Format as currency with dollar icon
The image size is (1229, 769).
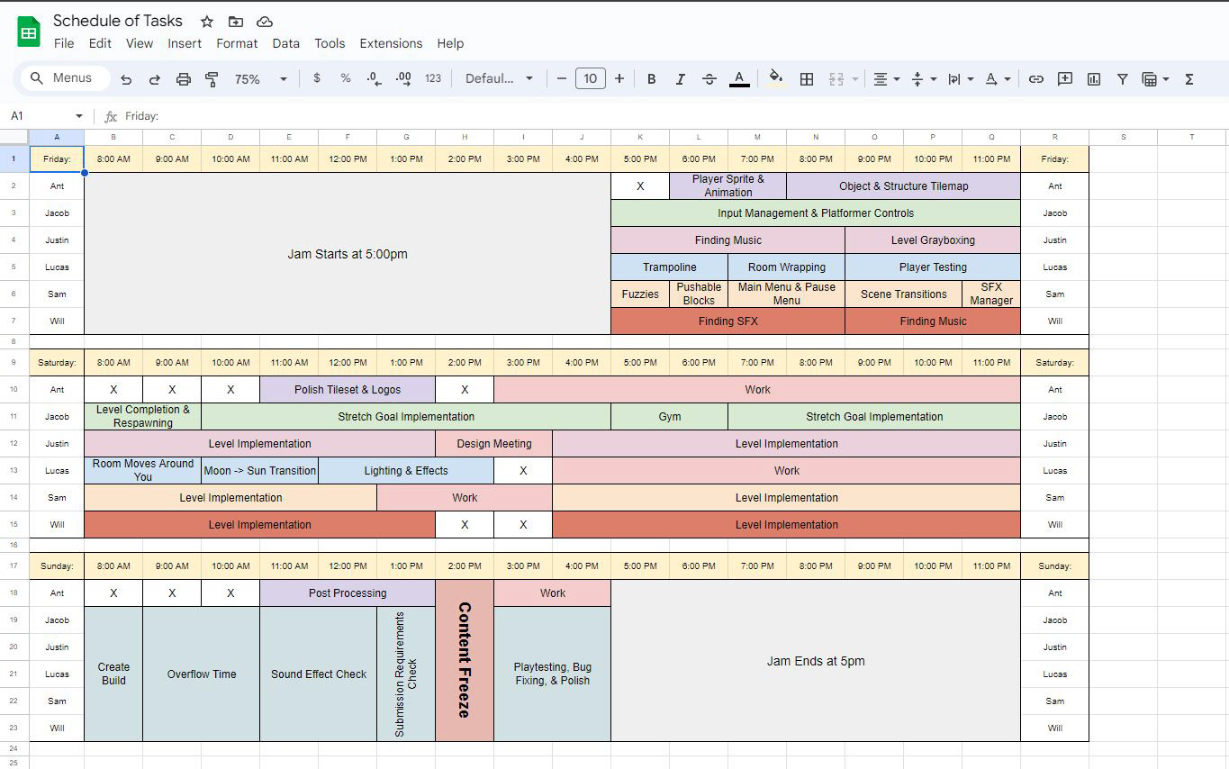pyautogui.click(x=317, y=78)
